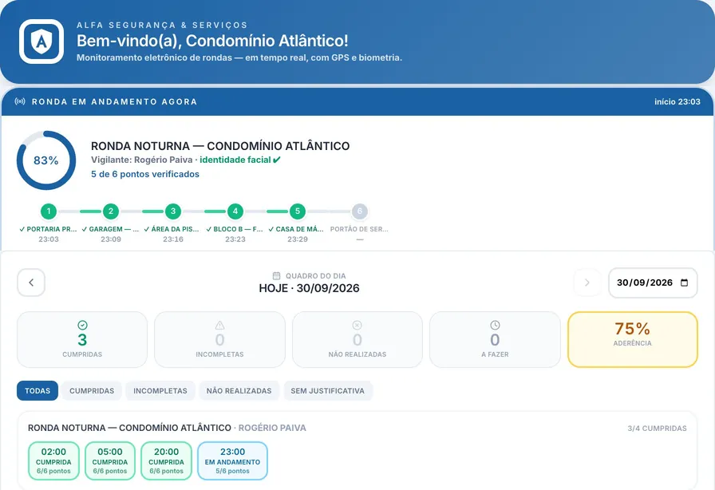Go to next day with right chevron
715x490 pixels.
pyautogui.click(x=587, y=283)
